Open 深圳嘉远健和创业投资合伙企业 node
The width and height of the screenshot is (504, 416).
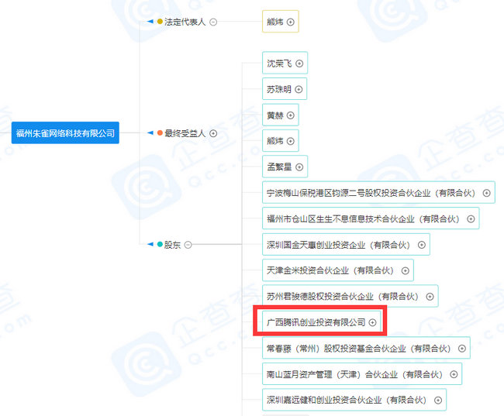click(345, 400)
